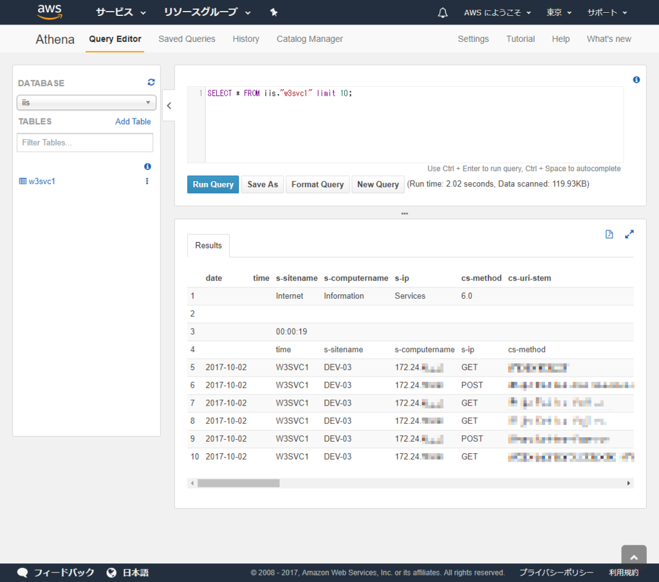Click the panel resize handle dots
The height and width of the screenshot is (582, 659).
pos(404,213)
